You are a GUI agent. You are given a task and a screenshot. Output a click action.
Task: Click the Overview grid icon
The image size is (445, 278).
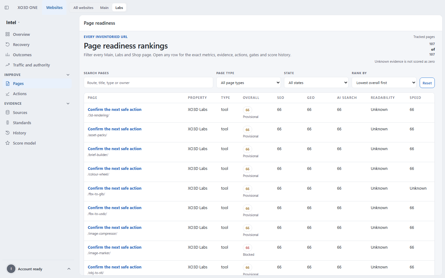coord(8,34)
